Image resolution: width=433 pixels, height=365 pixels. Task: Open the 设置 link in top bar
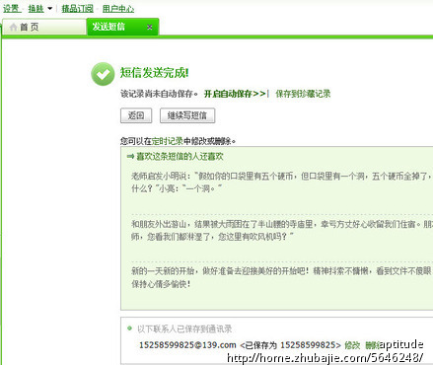12,9
